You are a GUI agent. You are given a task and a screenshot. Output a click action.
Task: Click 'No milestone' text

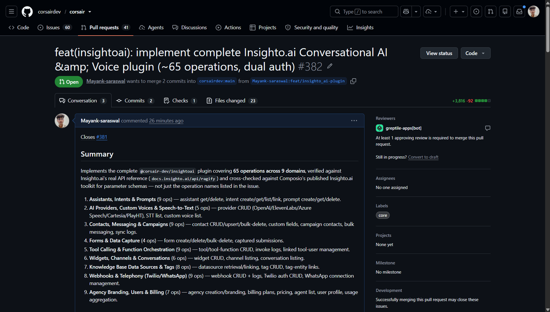pyautogui.click(x=388, y=272)
